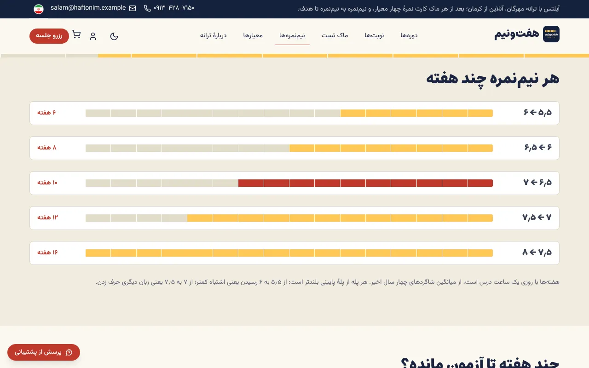This screenshot has height=368, width=589.
Task: Select the ۸ هفته duration label
Action: (x=47, y=148)
